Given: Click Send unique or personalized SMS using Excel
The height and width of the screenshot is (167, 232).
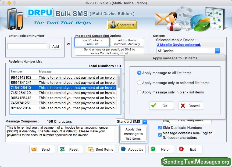Looking at the screenshot, I should 109,51.
